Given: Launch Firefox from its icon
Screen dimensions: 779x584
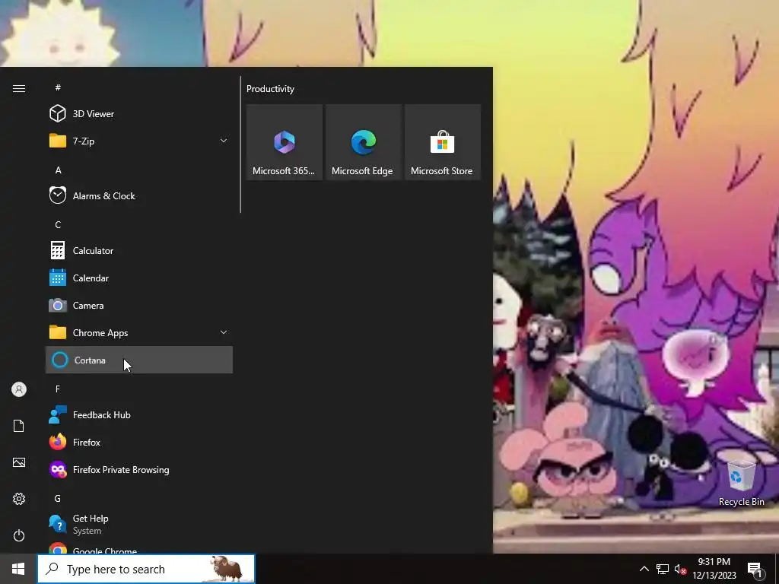Looking at the screenshot, I should 58,442.
